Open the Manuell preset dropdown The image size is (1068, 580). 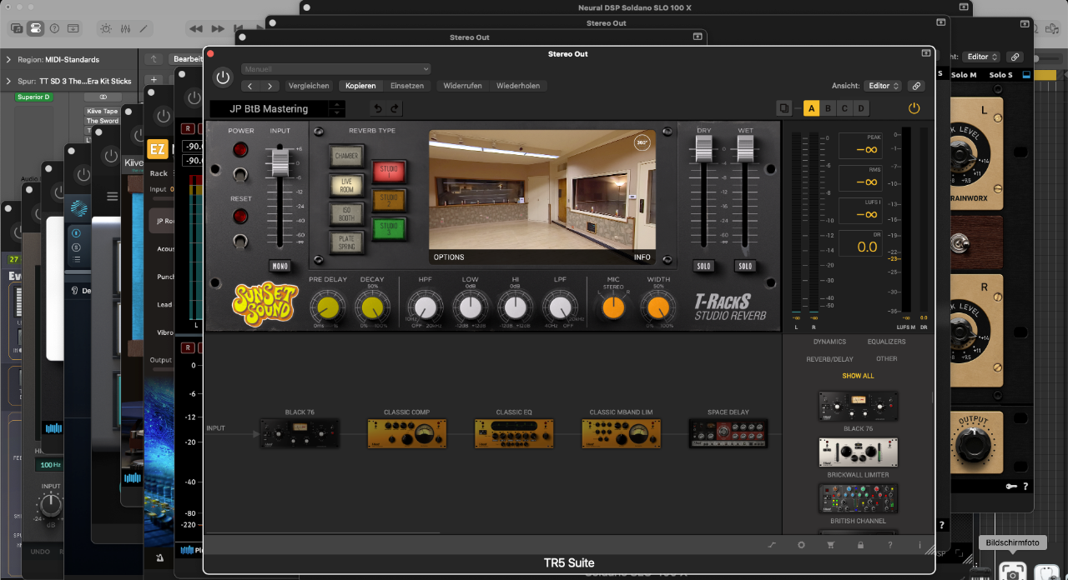tap(337, 69)
